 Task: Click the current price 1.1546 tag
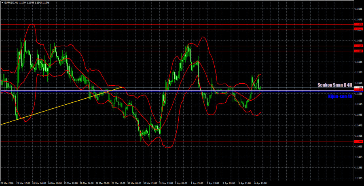pos(359,87)
